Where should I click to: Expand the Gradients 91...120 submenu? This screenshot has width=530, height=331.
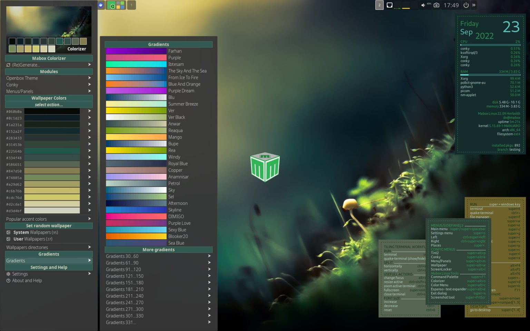pyautogui.click(x=209, y=269)
